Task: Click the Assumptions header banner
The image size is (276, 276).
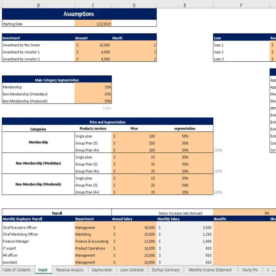Action: [x=79, y=14]
